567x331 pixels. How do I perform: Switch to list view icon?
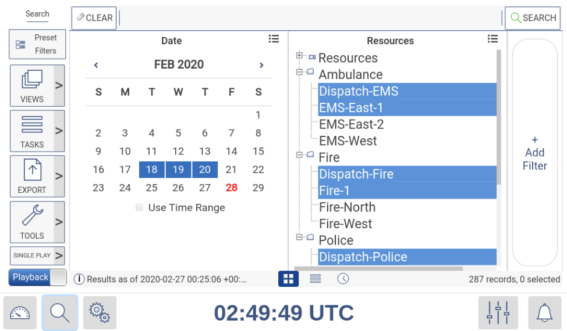click(x=316, y=279)
